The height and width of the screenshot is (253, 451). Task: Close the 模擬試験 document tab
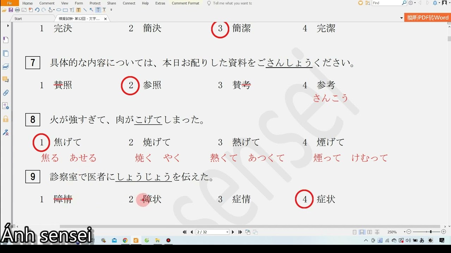(x=105, y=19)
